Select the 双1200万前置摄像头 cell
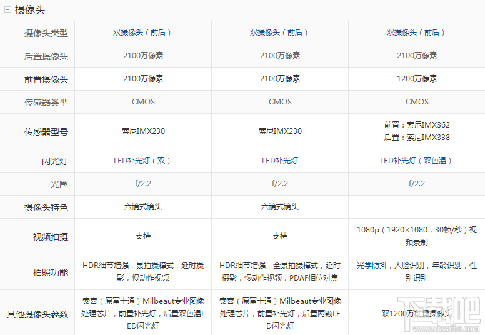Viewport: 485px width, 335px height. (x=417, y=314)
